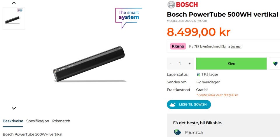
Task: Click the GoWish cloud icon
Action: click(173, 105)
